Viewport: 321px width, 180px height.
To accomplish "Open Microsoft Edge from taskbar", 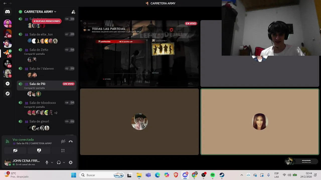I will click(x=157, y=175).
